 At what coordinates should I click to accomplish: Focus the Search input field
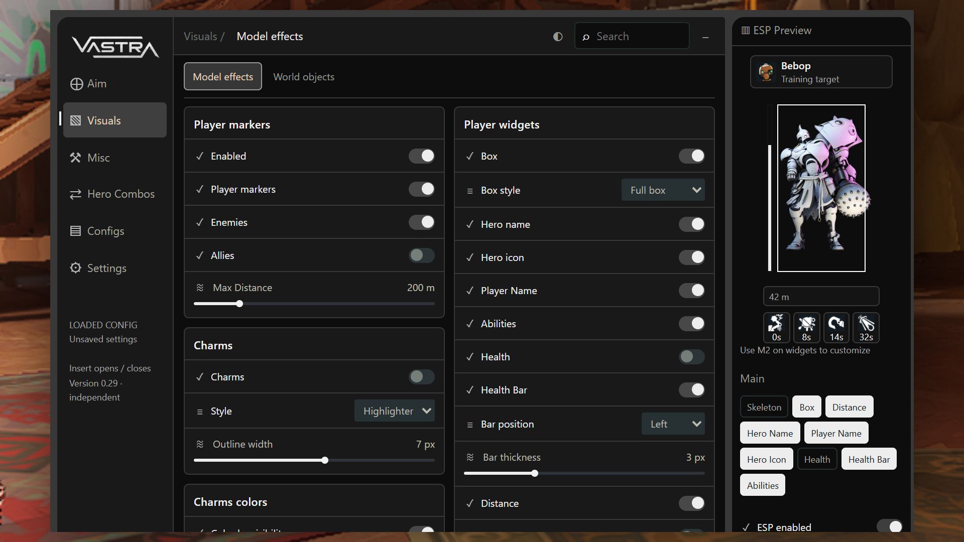pos(632,36)
